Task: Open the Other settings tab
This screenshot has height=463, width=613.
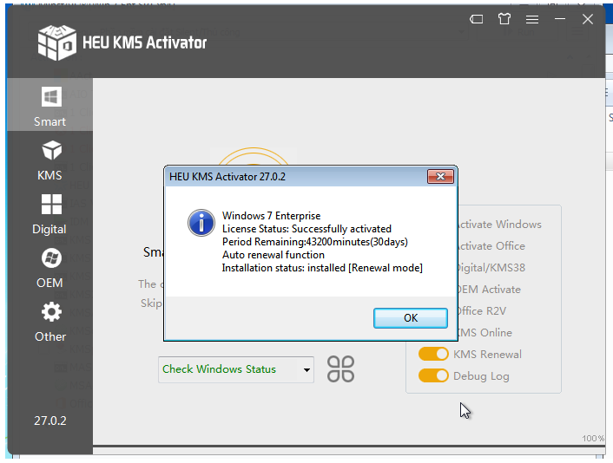Action: point(49,322)
